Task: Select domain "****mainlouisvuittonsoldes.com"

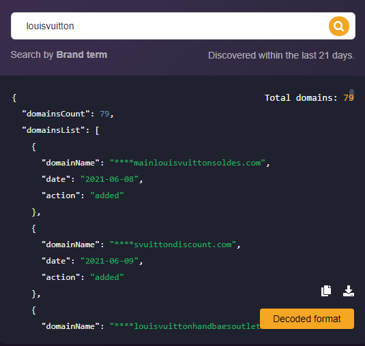Action: coord(188,163)
